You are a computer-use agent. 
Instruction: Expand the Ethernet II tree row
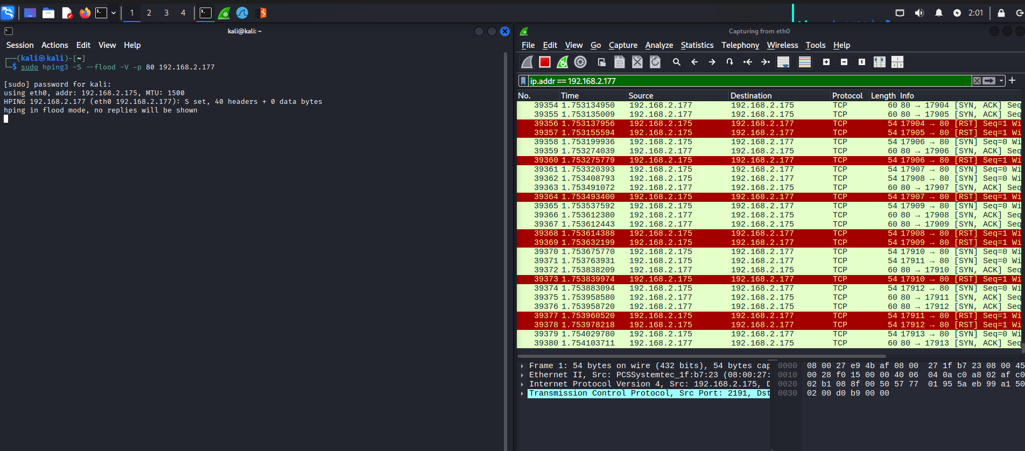522,375
